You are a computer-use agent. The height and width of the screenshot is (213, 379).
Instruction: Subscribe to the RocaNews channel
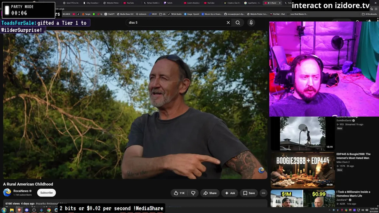tap(46, 193)
